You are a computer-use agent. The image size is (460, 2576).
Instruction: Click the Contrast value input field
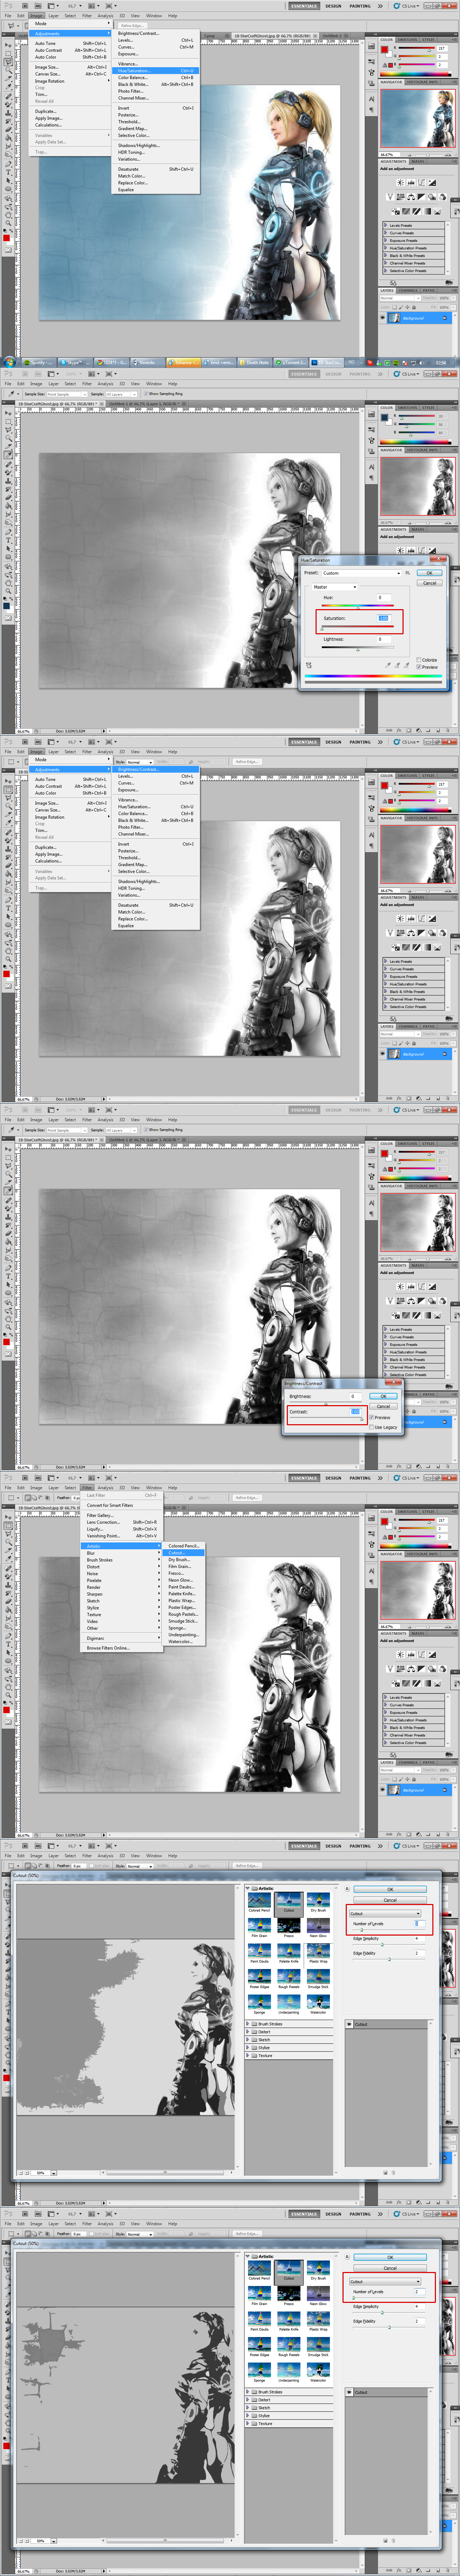[x=355, y=1412]
